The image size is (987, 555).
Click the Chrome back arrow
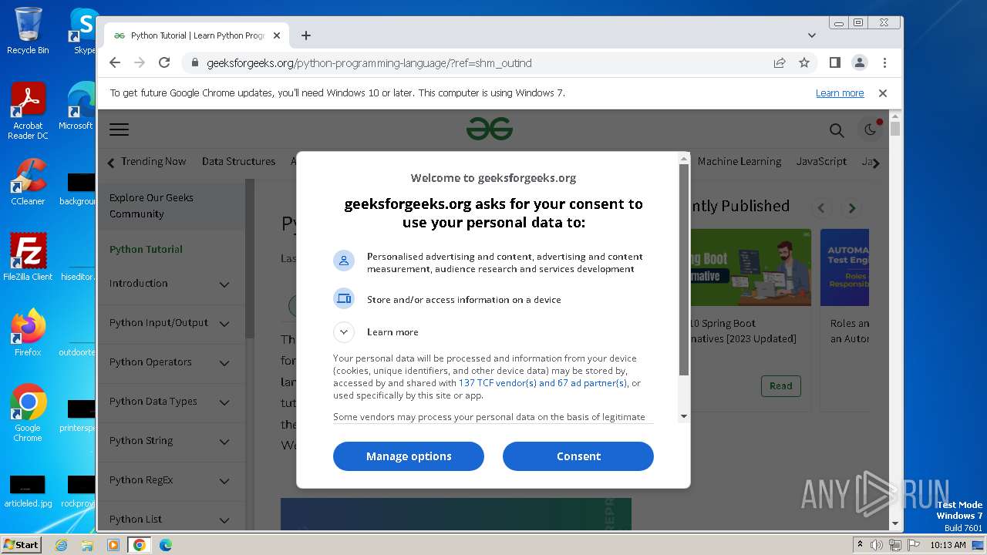pos(115,63)
